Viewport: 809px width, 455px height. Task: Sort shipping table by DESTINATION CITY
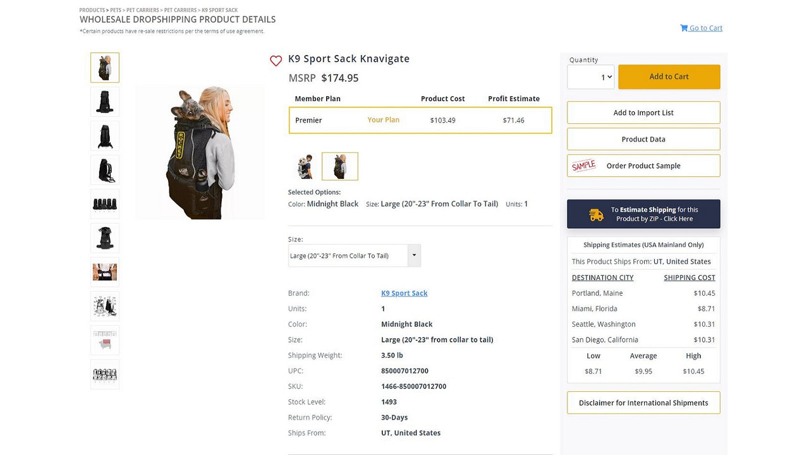click(x=602, y=277)
